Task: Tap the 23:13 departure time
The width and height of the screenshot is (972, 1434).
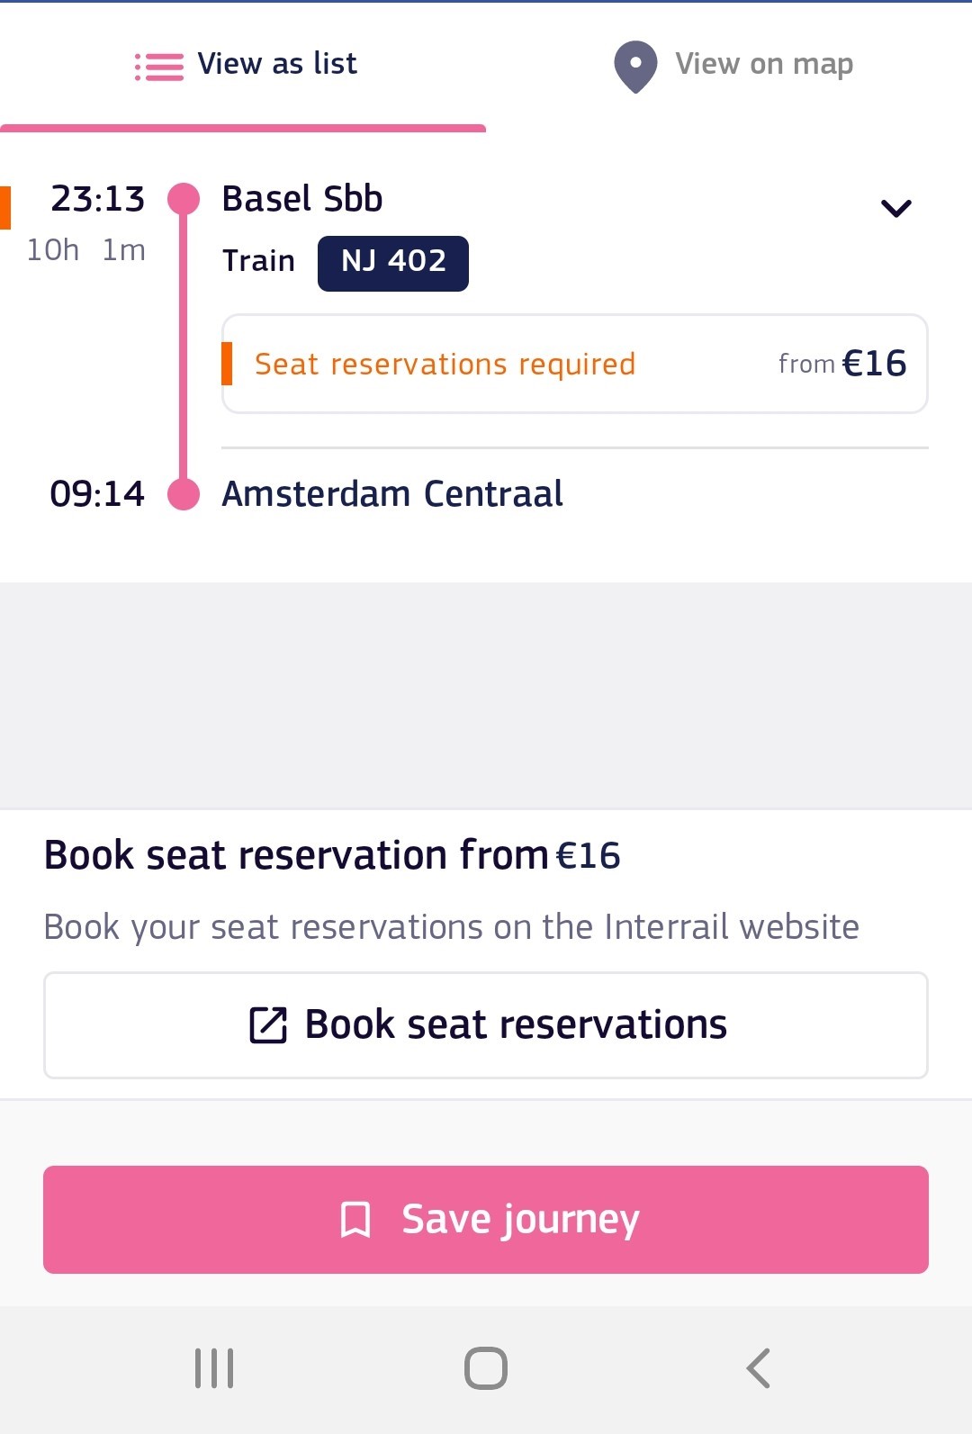Action: pyautogui.click(x=97, y=199)
